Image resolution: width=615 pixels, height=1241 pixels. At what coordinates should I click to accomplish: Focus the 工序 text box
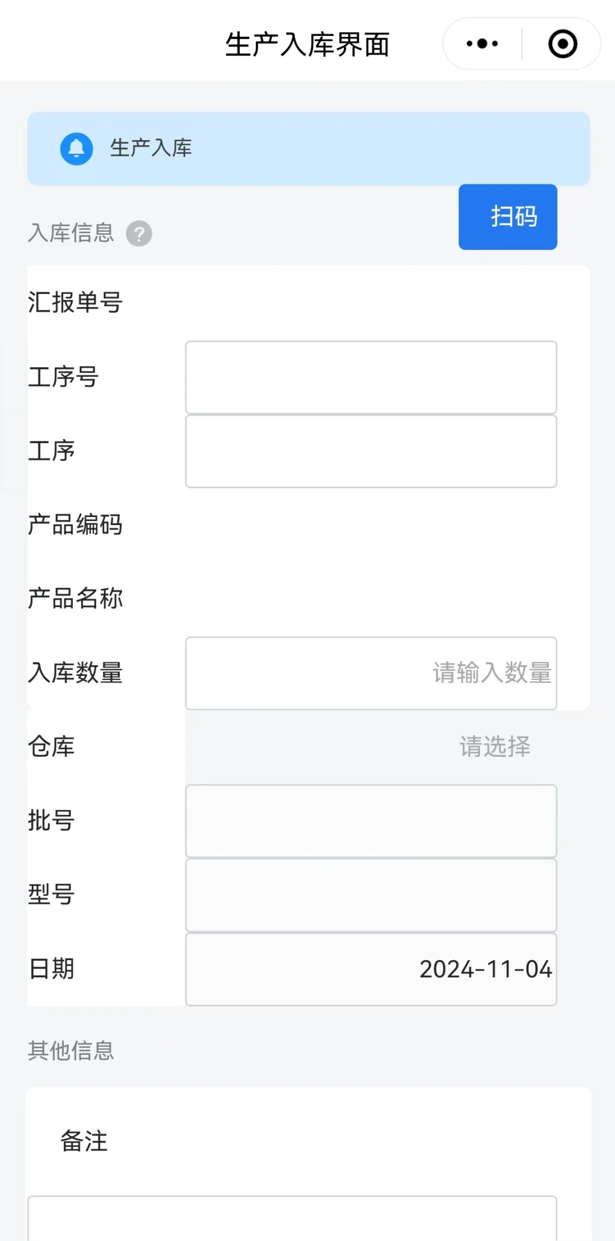(371, 451)
